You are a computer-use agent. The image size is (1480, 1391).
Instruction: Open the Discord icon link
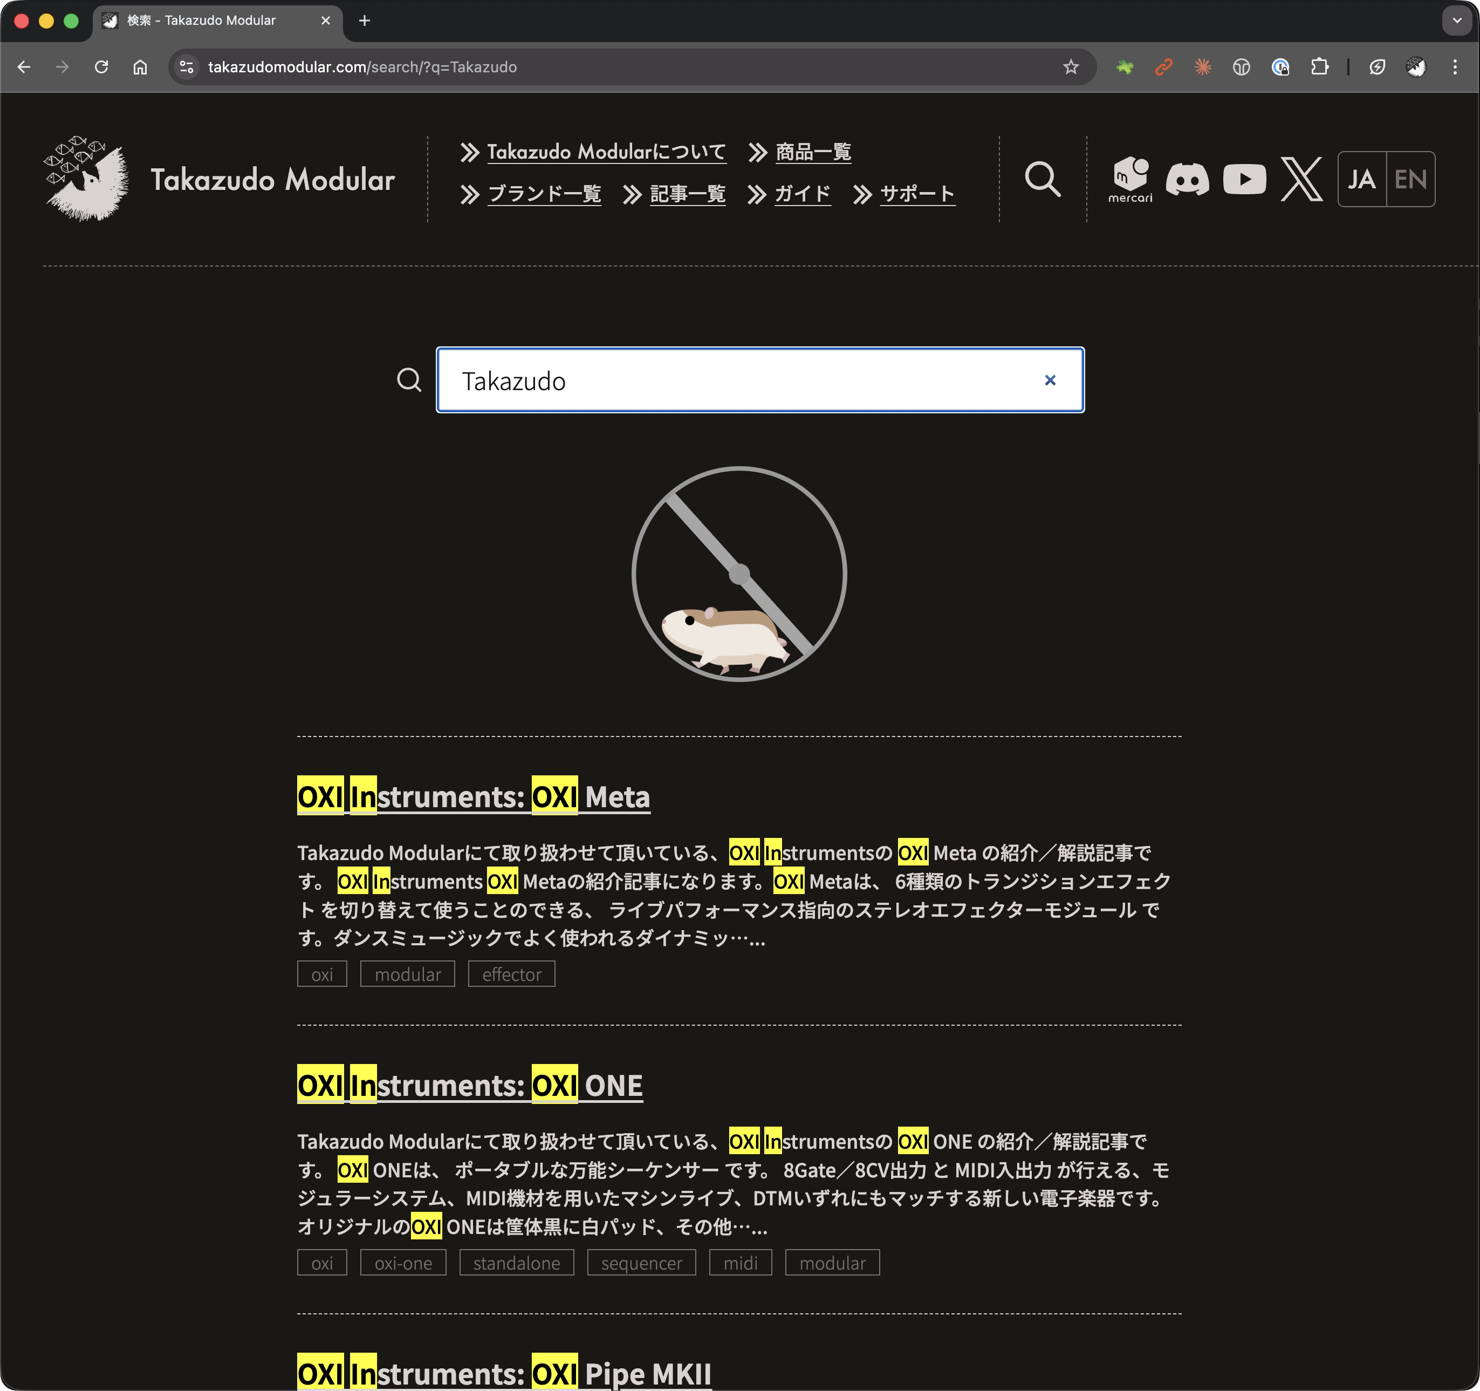pyautogui.click(x=1187, y=180)
